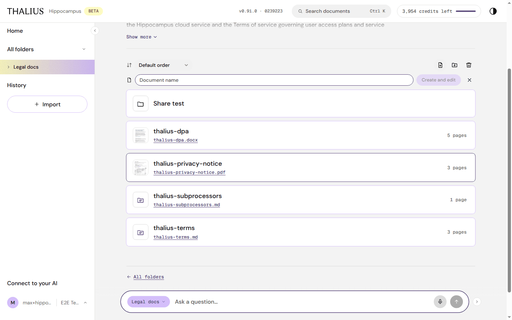Click the sort order arrows icon
512x320 pixels.
tap(129, 65)
